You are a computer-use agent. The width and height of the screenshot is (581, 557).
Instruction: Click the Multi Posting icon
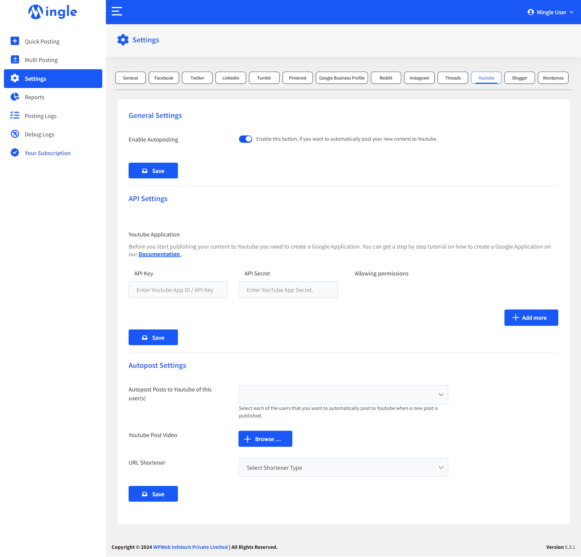(x=15, y=60)
